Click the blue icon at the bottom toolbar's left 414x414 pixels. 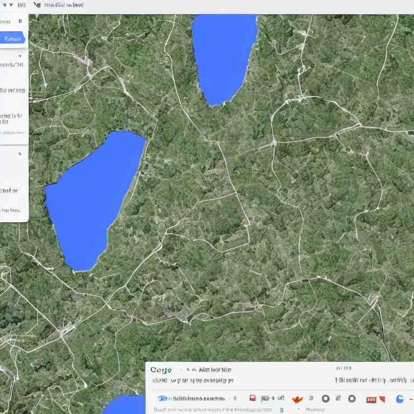(162, 398)
